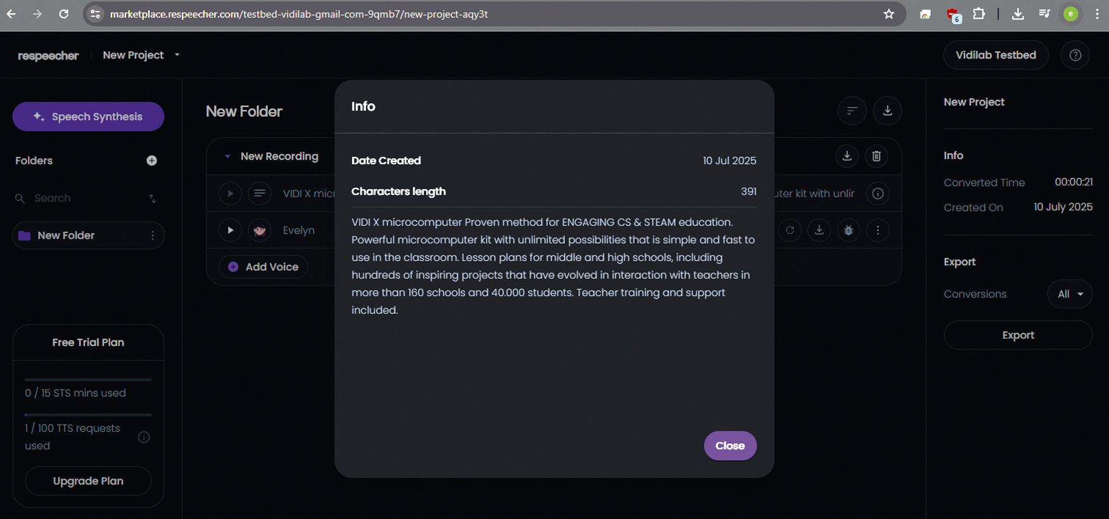Download all via top download icon
The width and height of the screenshot is (1109, 519).
click(x=887, y=111)
